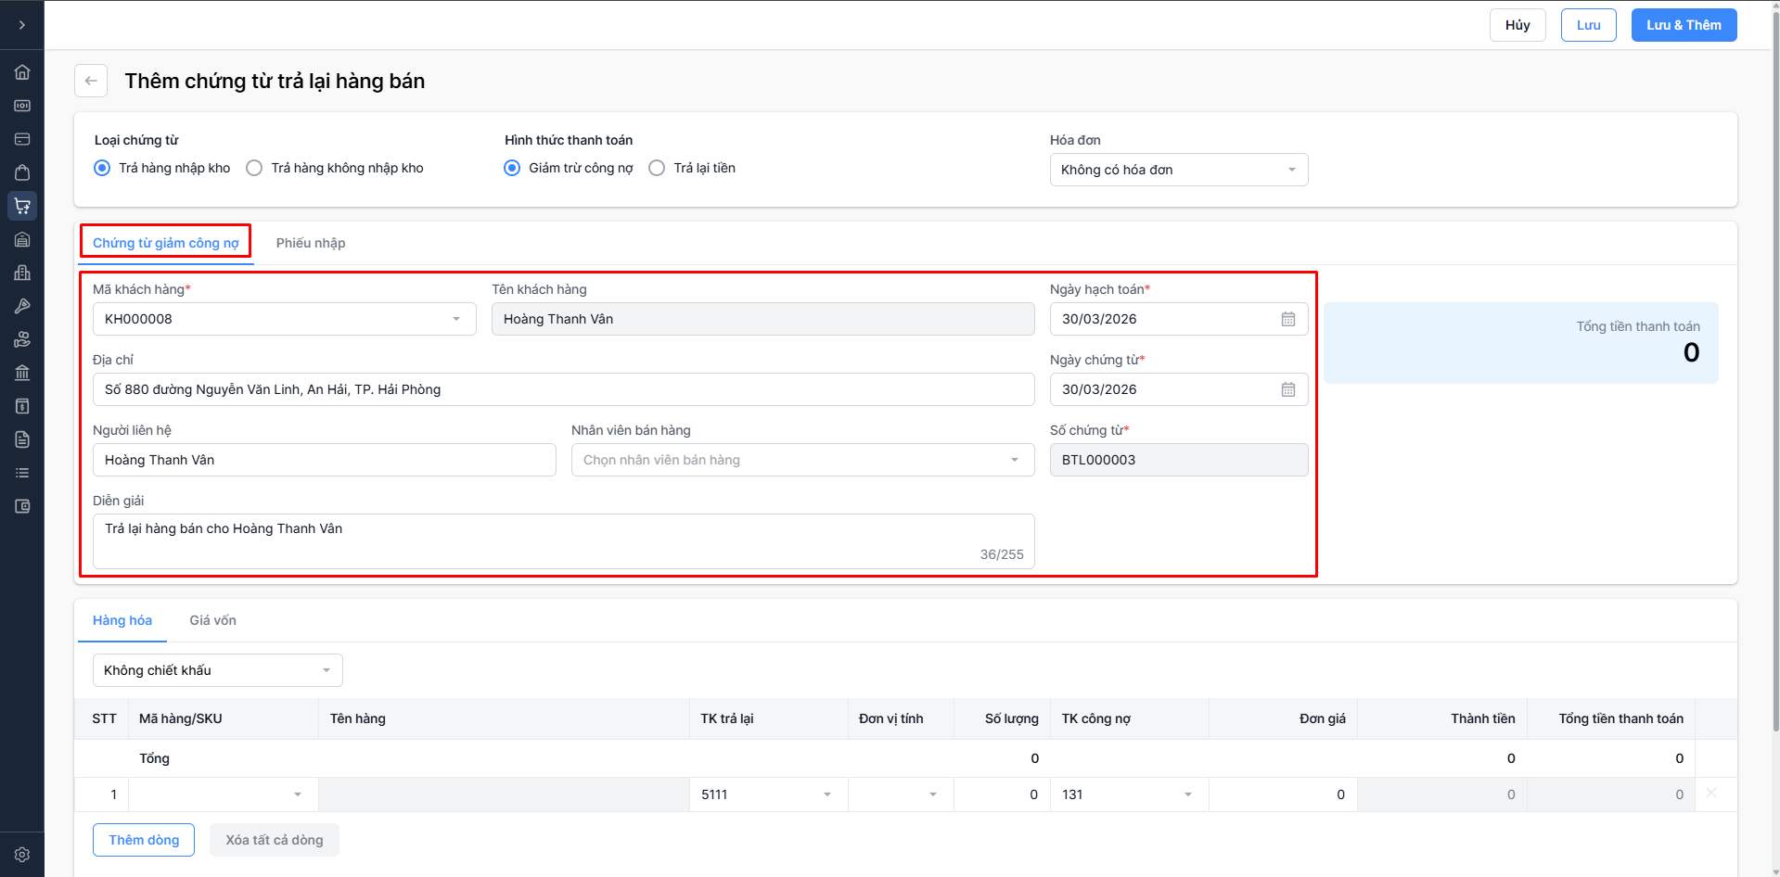Image resolution: width=1780 pixels, height=877 pixels.
Task: Open calendar for Ngày chứng từ
Action: tap(1287, 389)
